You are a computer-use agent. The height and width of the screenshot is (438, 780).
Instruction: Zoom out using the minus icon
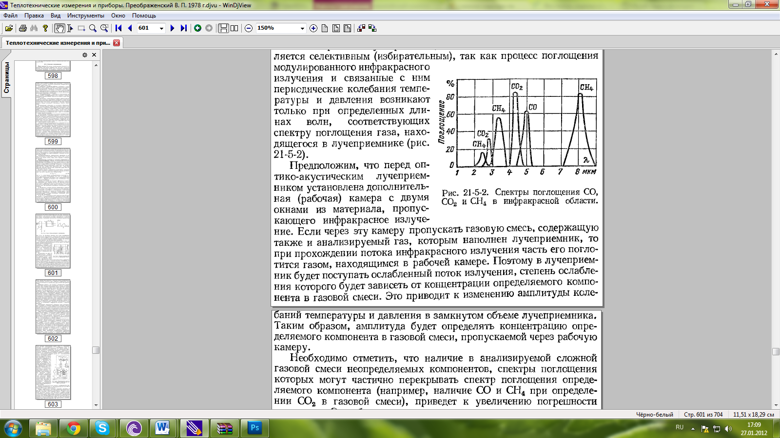tap(249, 28)
